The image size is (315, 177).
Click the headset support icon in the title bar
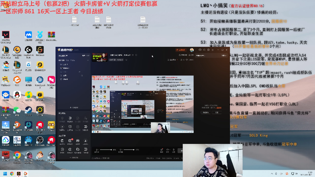204,50
